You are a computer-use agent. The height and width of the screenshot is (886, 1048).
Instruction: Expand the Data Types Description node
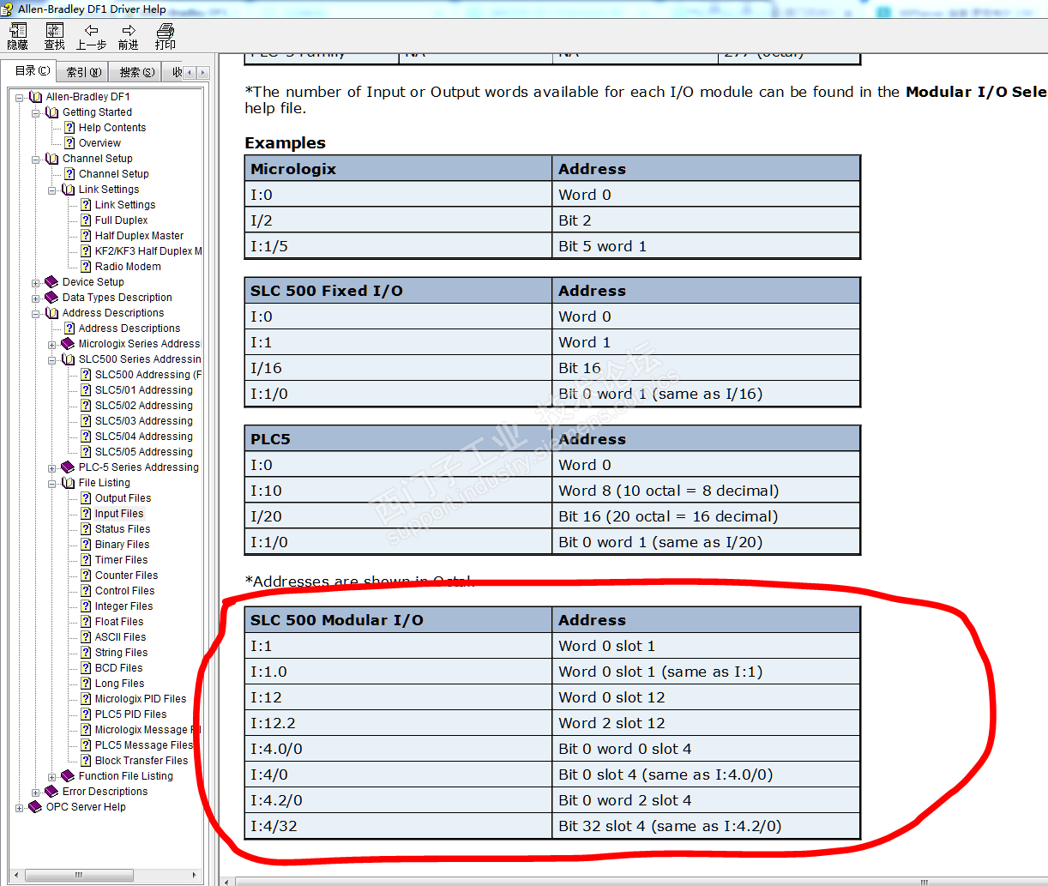[36, 298]
